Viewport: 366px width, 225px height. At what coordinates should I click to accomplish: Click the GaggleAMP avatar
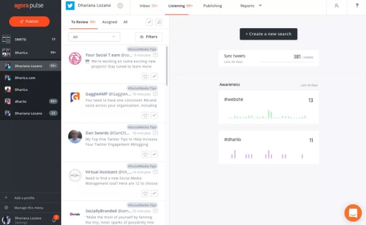coord(75,97)
